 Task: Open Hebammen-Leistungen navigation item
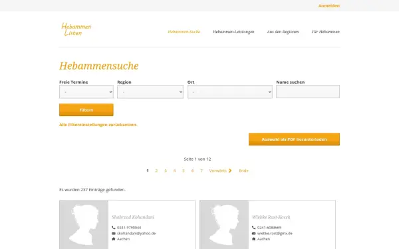pos(233,32)
